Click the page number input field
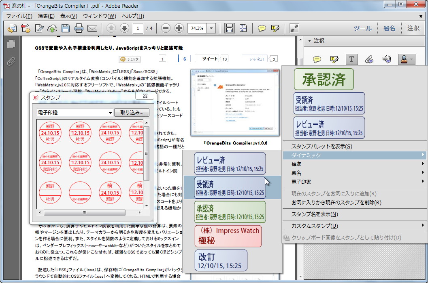Image resolution: width=428 pixels, height=283 pixels. click(x=138, y=28)
